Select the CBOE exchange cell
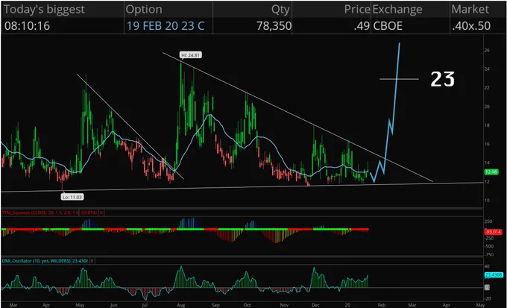 (x=388, y=26)
